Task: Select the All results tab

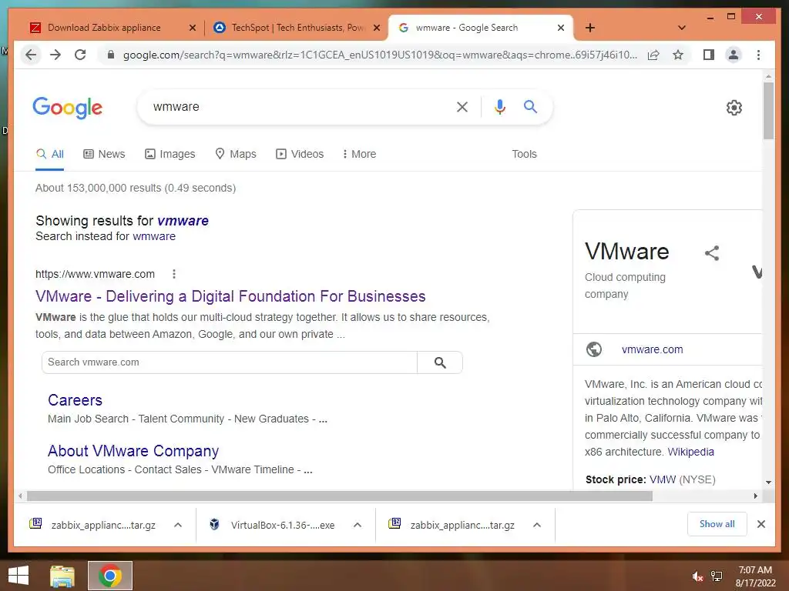Action: (50, 154)
